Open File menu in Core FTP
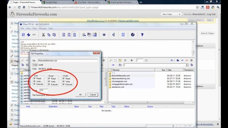The height and width of the screenshot is (128, 228). (x=22, y=28)
